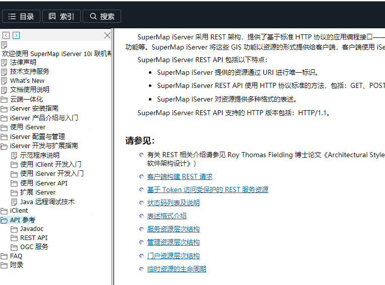Click the folder icon for 使用 iServer 开发入门
Image resolution: width=385 pixels, height=285 pixels.
coord(14,174)
